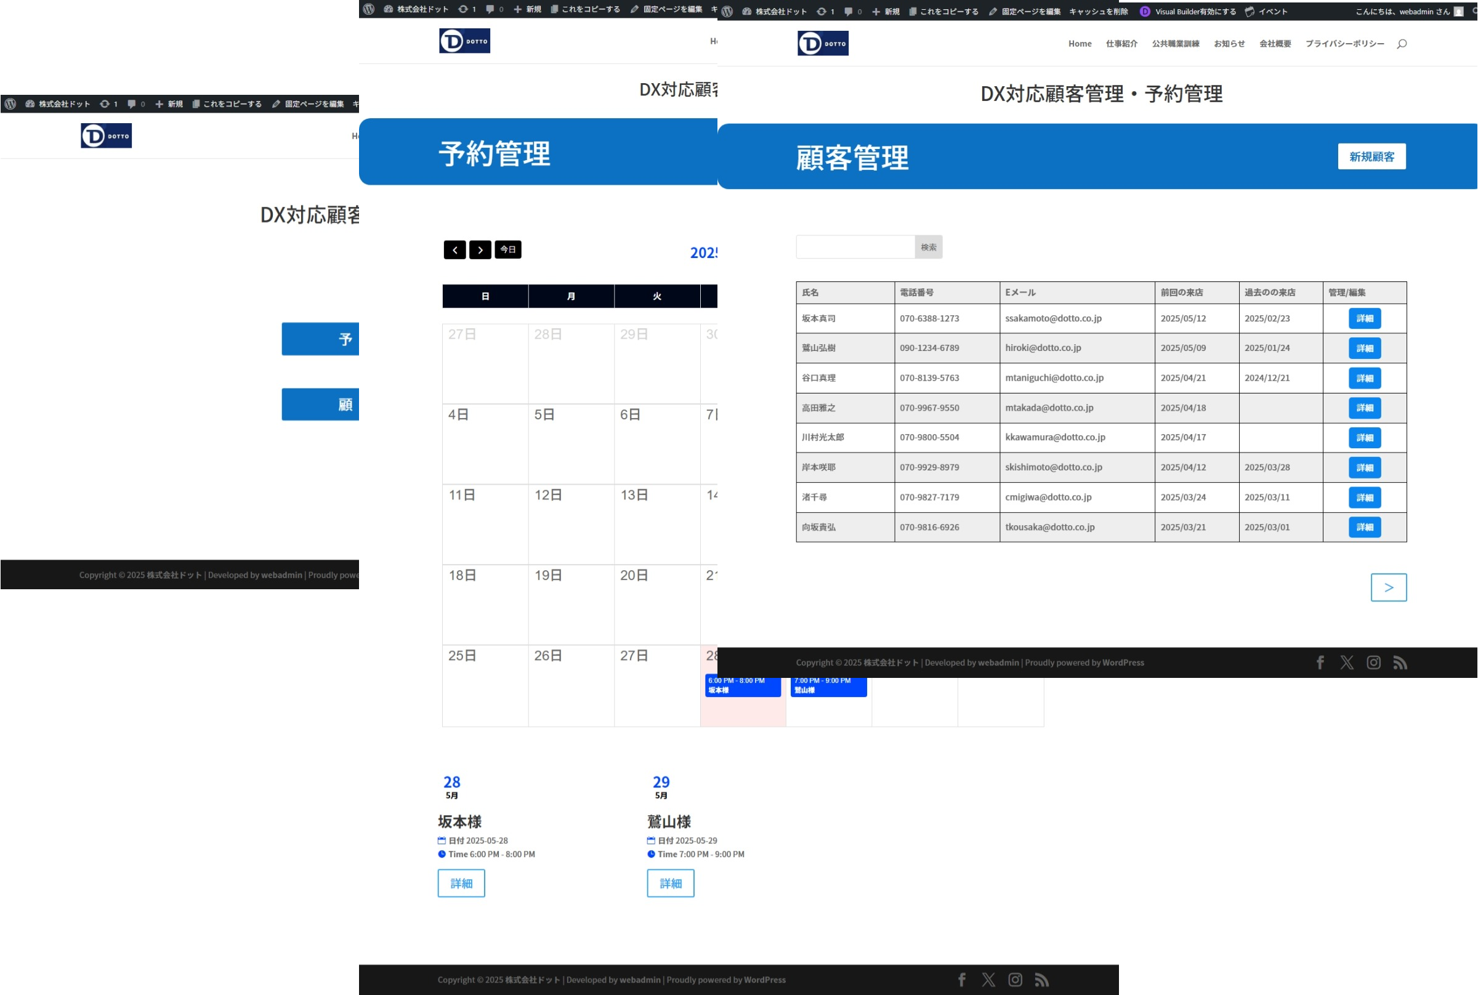The width and height of the screenshot is (1478, 995).
Task: Click the RSS feed icon in customer footer
Action: (x=1400, y=663)
